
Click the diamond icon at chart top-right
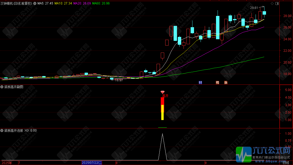pos(272,4)
